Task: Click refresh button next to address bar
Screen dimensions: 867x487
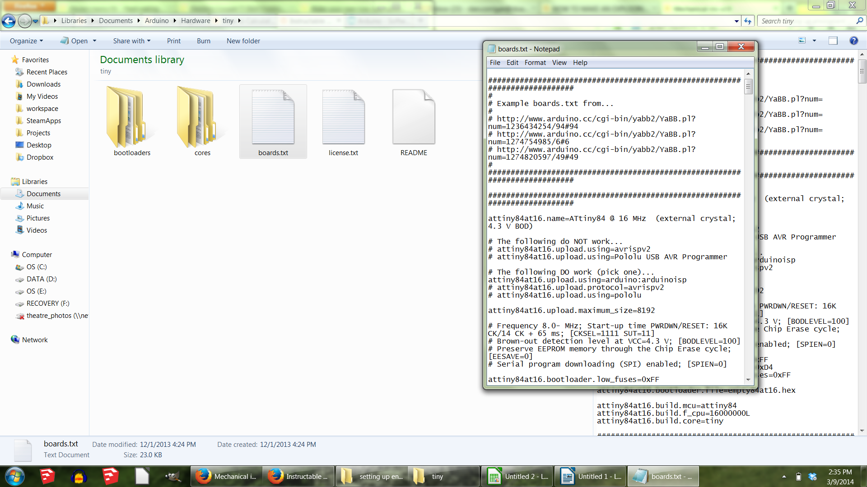Action: [748, 21]
